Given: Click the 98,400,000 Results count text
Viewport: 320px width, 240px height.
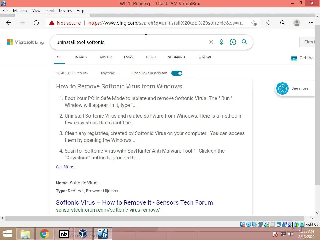Looking at the screenshot, I should tap(72, 73).
